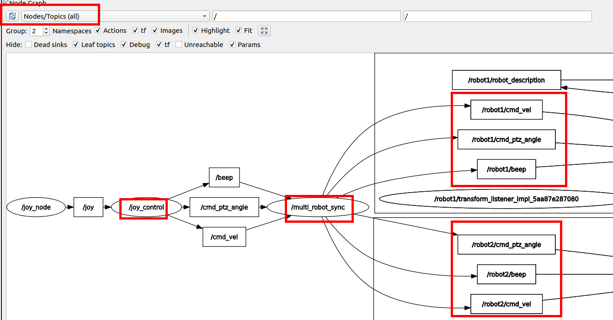Open the Nodes/Topics (all) dropdown
Image resolution: width=613 pixels, height=320 pixels.
coord(116,16)
